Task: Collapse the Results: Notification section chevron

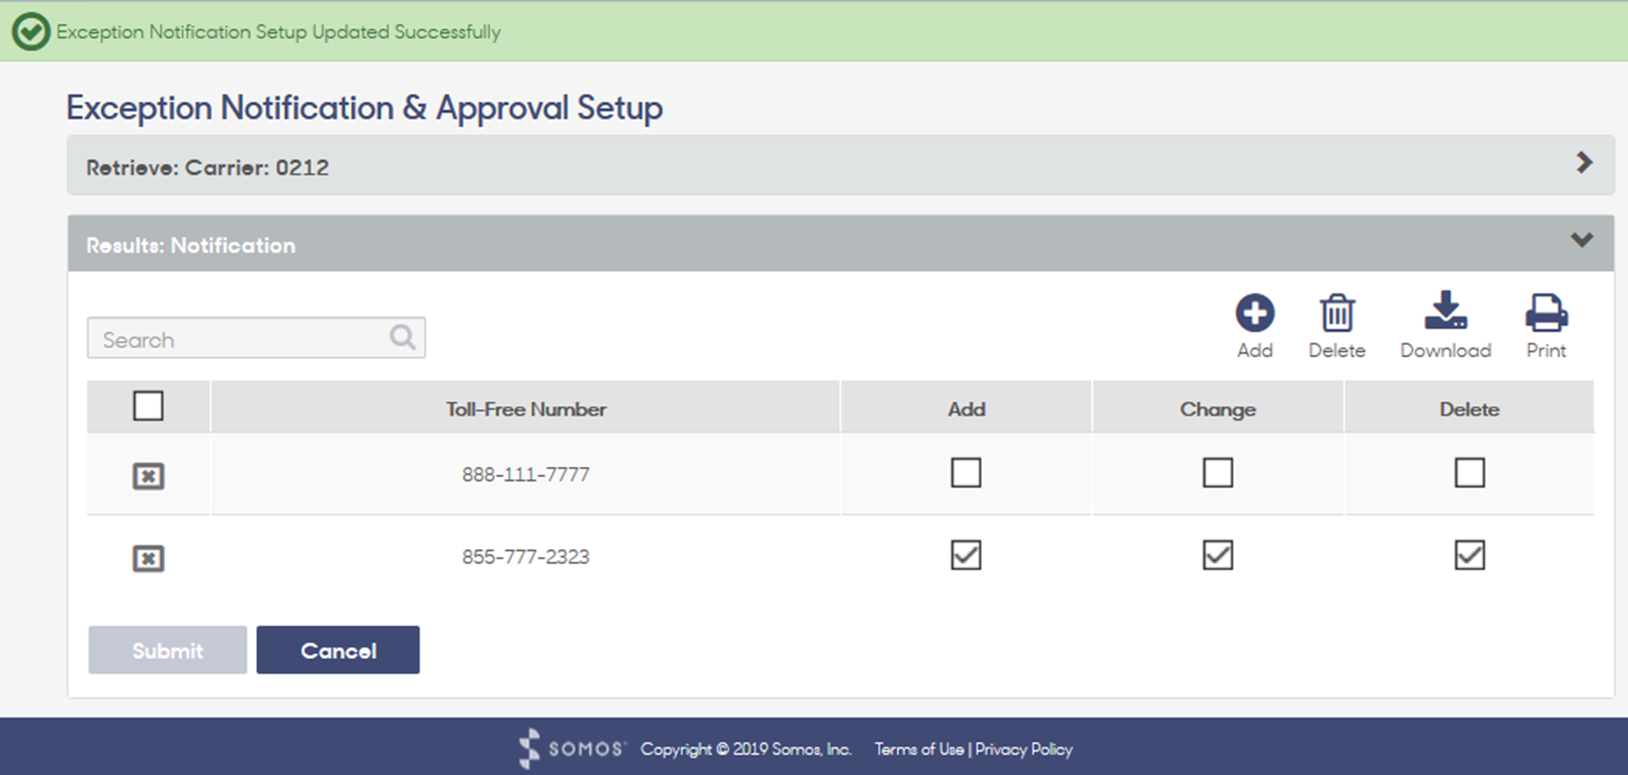Action: pyautogui.click(x=1582, y=240)
